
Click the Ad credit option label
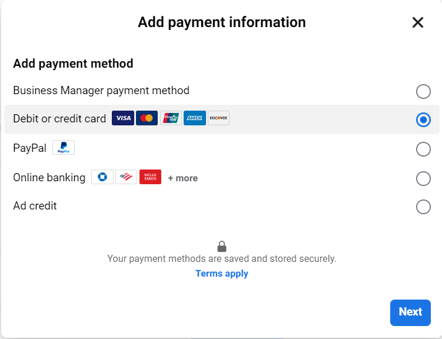(35, 206)
